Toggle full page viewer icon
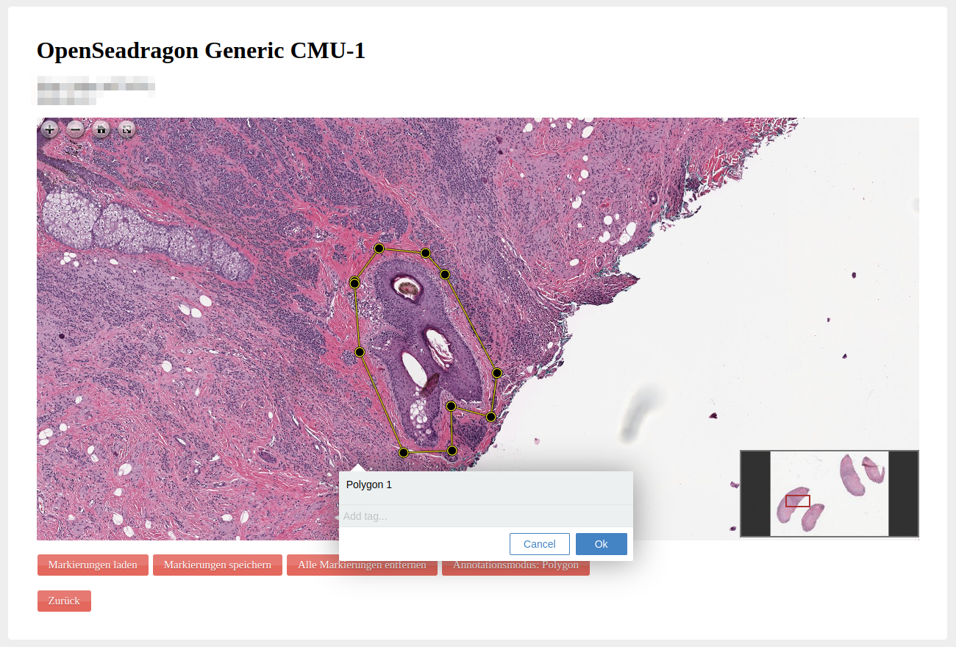The width and height of the screenshot is (956, 647). [x=127, y=130]
